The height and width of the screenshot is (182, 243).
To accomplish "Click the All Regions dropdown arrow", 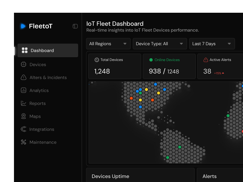I will (125, 44).
